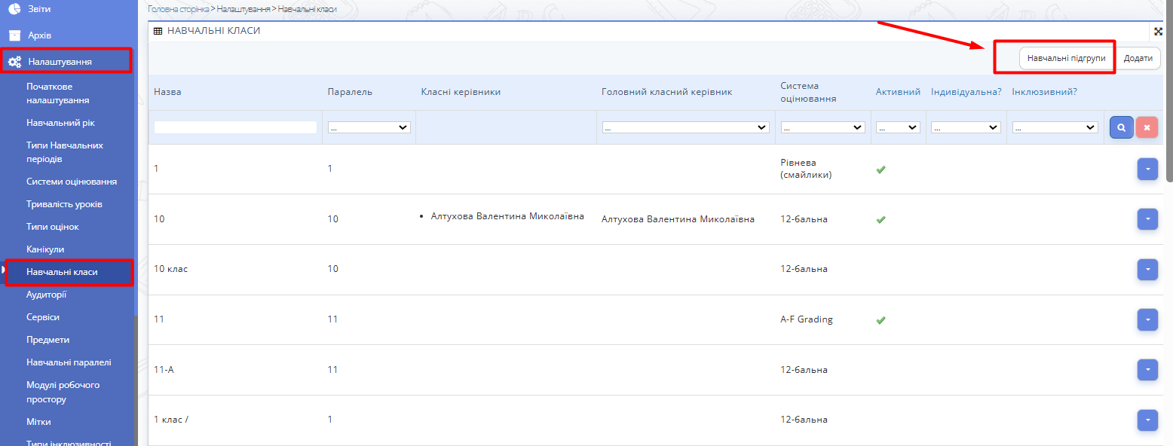Click the Назва filter text field
Image resolution: width=1173 pixels, height=446 pixels.
pos(235,128)
